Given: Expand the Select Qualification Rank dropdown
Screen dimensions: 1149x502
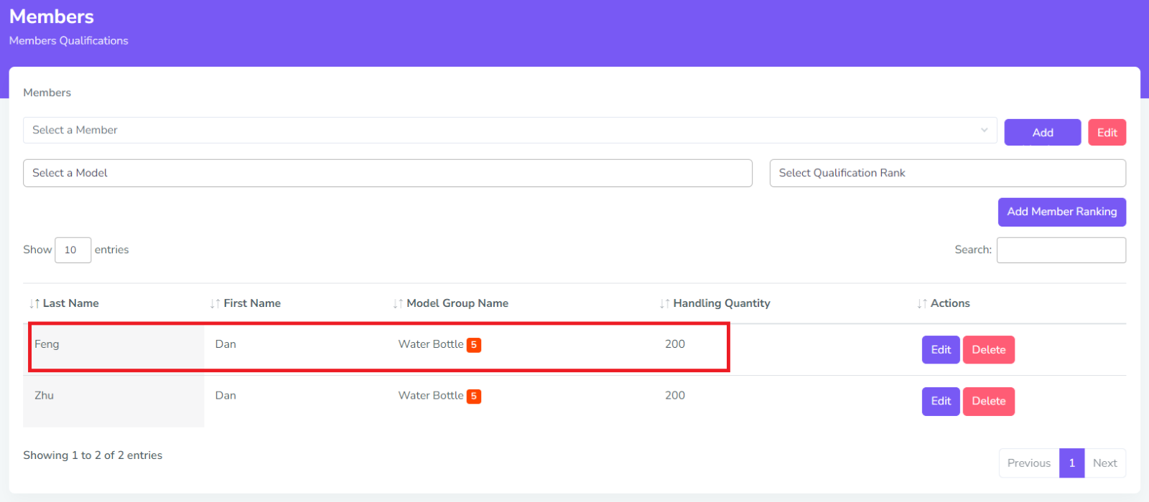Looking at the screenshot, I should [x=947, y=174].
